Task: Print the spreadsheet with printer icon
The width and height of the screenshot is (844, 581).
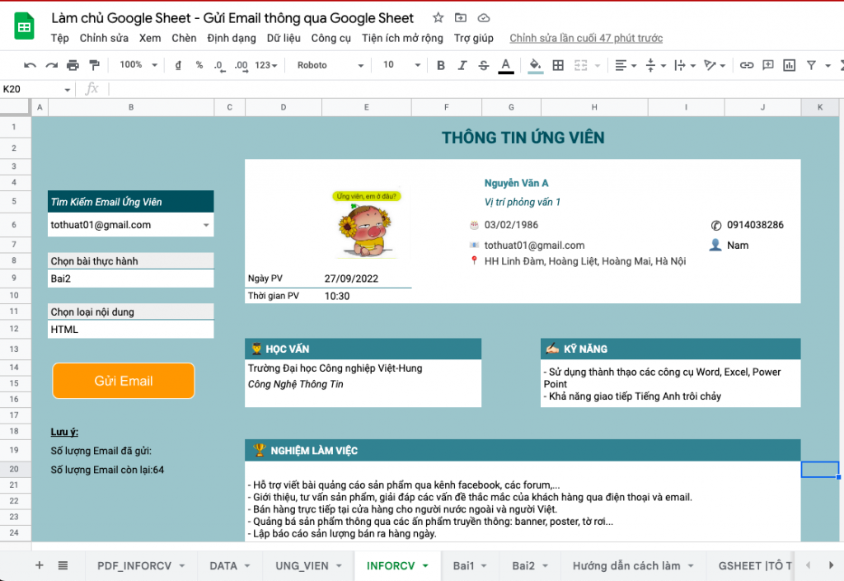Action: point(73,65)
